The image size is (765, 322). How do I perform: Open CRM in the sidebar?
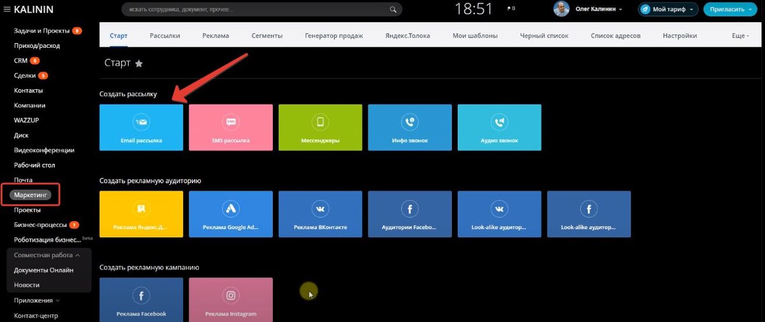[x=21, y=61]
